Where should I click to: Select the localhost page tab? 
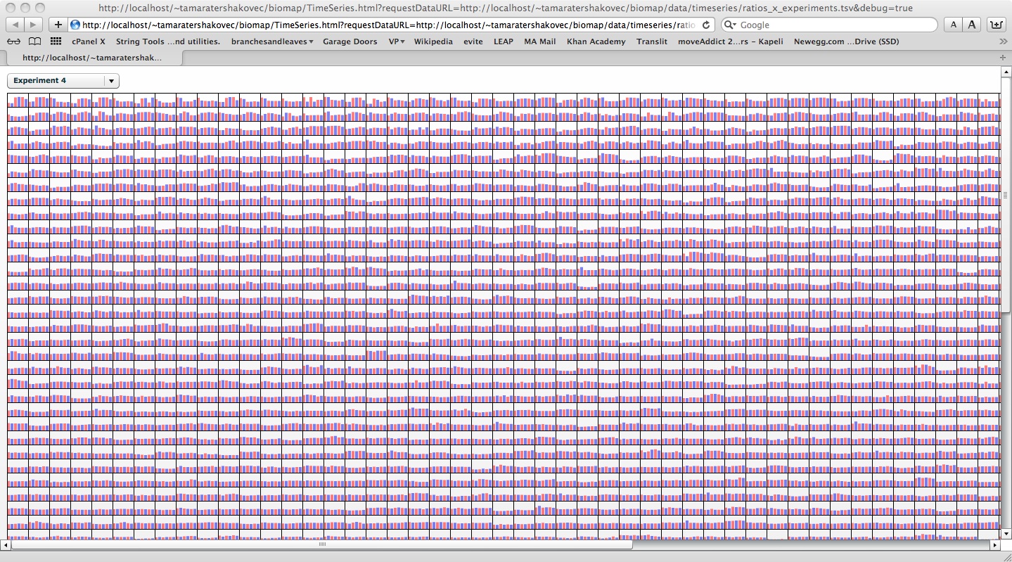coord(91,58)
